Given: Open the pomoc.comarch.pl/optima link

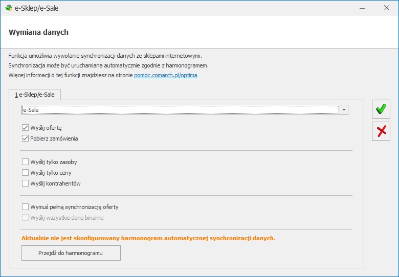Looking at the screenshot, I should point(166,75).
